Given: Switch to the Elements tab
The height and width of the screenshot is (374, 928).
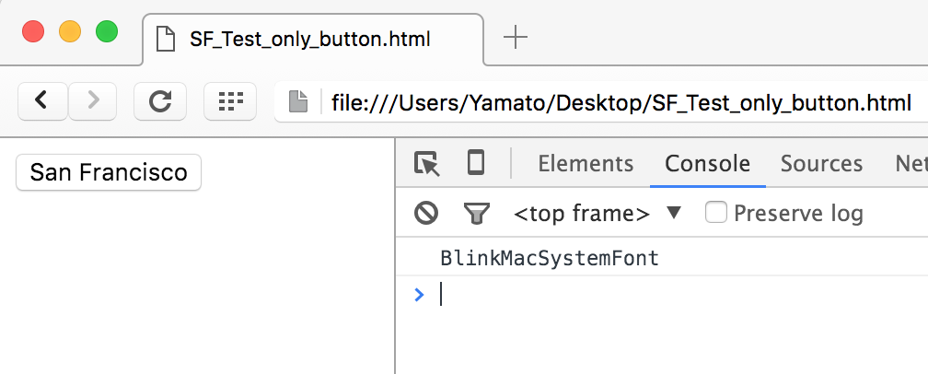Looking at the screenshot, I should pyautogui.click(x=586, y=164).
